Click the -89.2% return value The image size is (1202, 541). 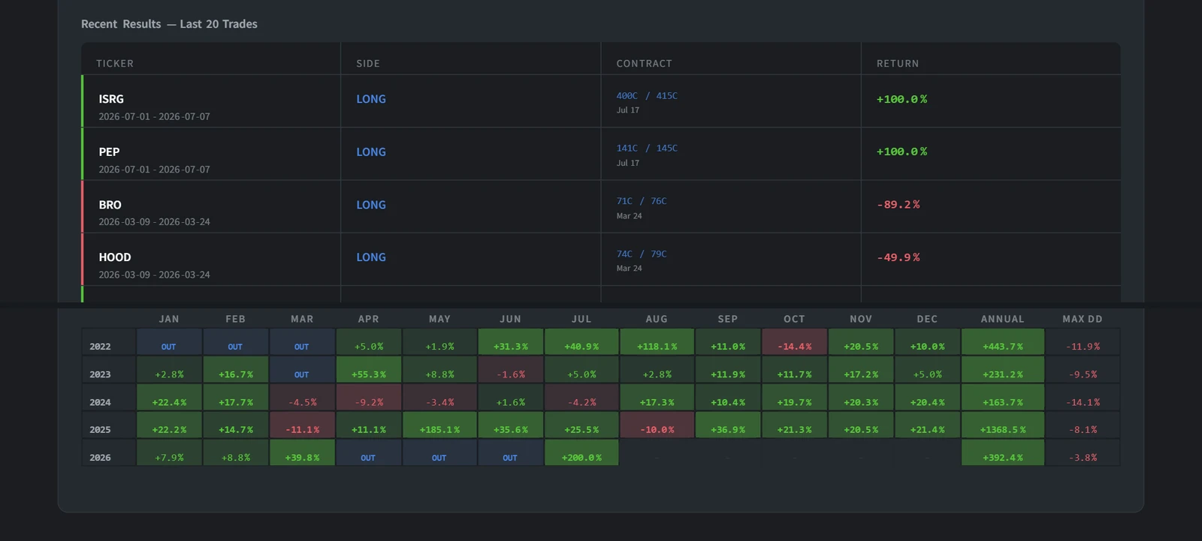pos(898,205)
